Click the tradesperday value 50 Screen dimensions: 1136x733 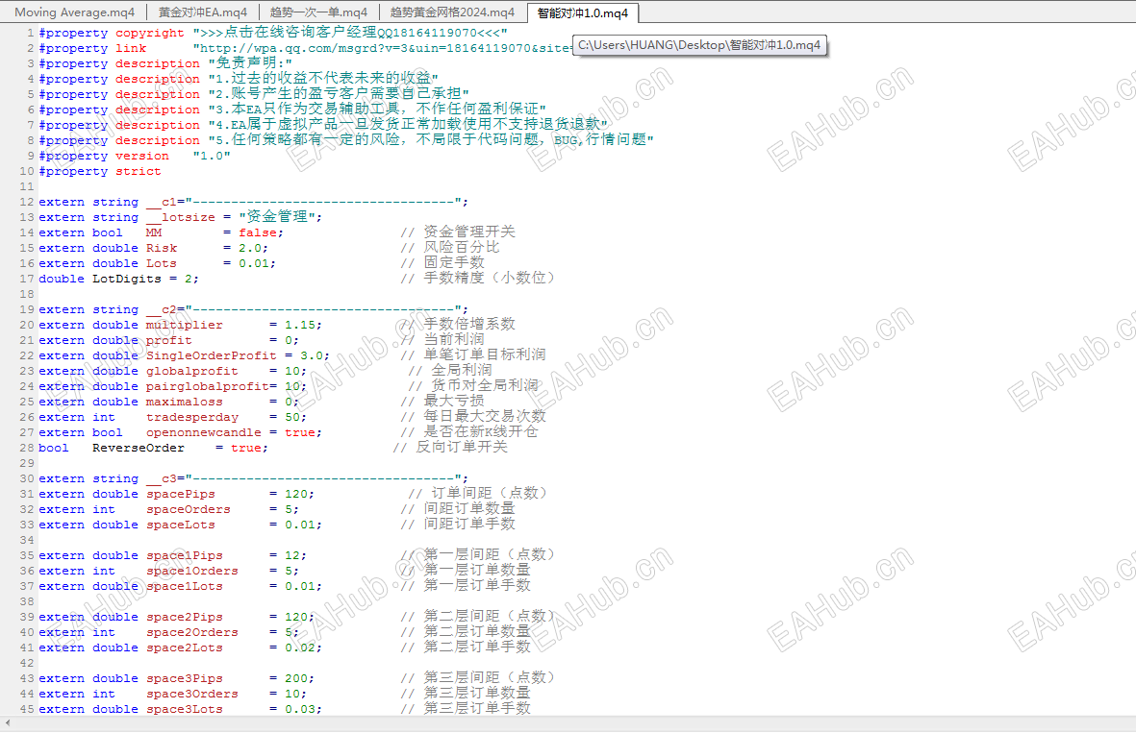click(295, 418)
